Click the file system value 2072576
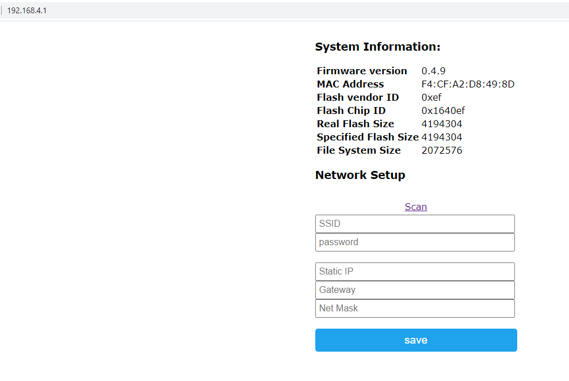The height and width of the screenshot is (381, 569). pos(442,150)
